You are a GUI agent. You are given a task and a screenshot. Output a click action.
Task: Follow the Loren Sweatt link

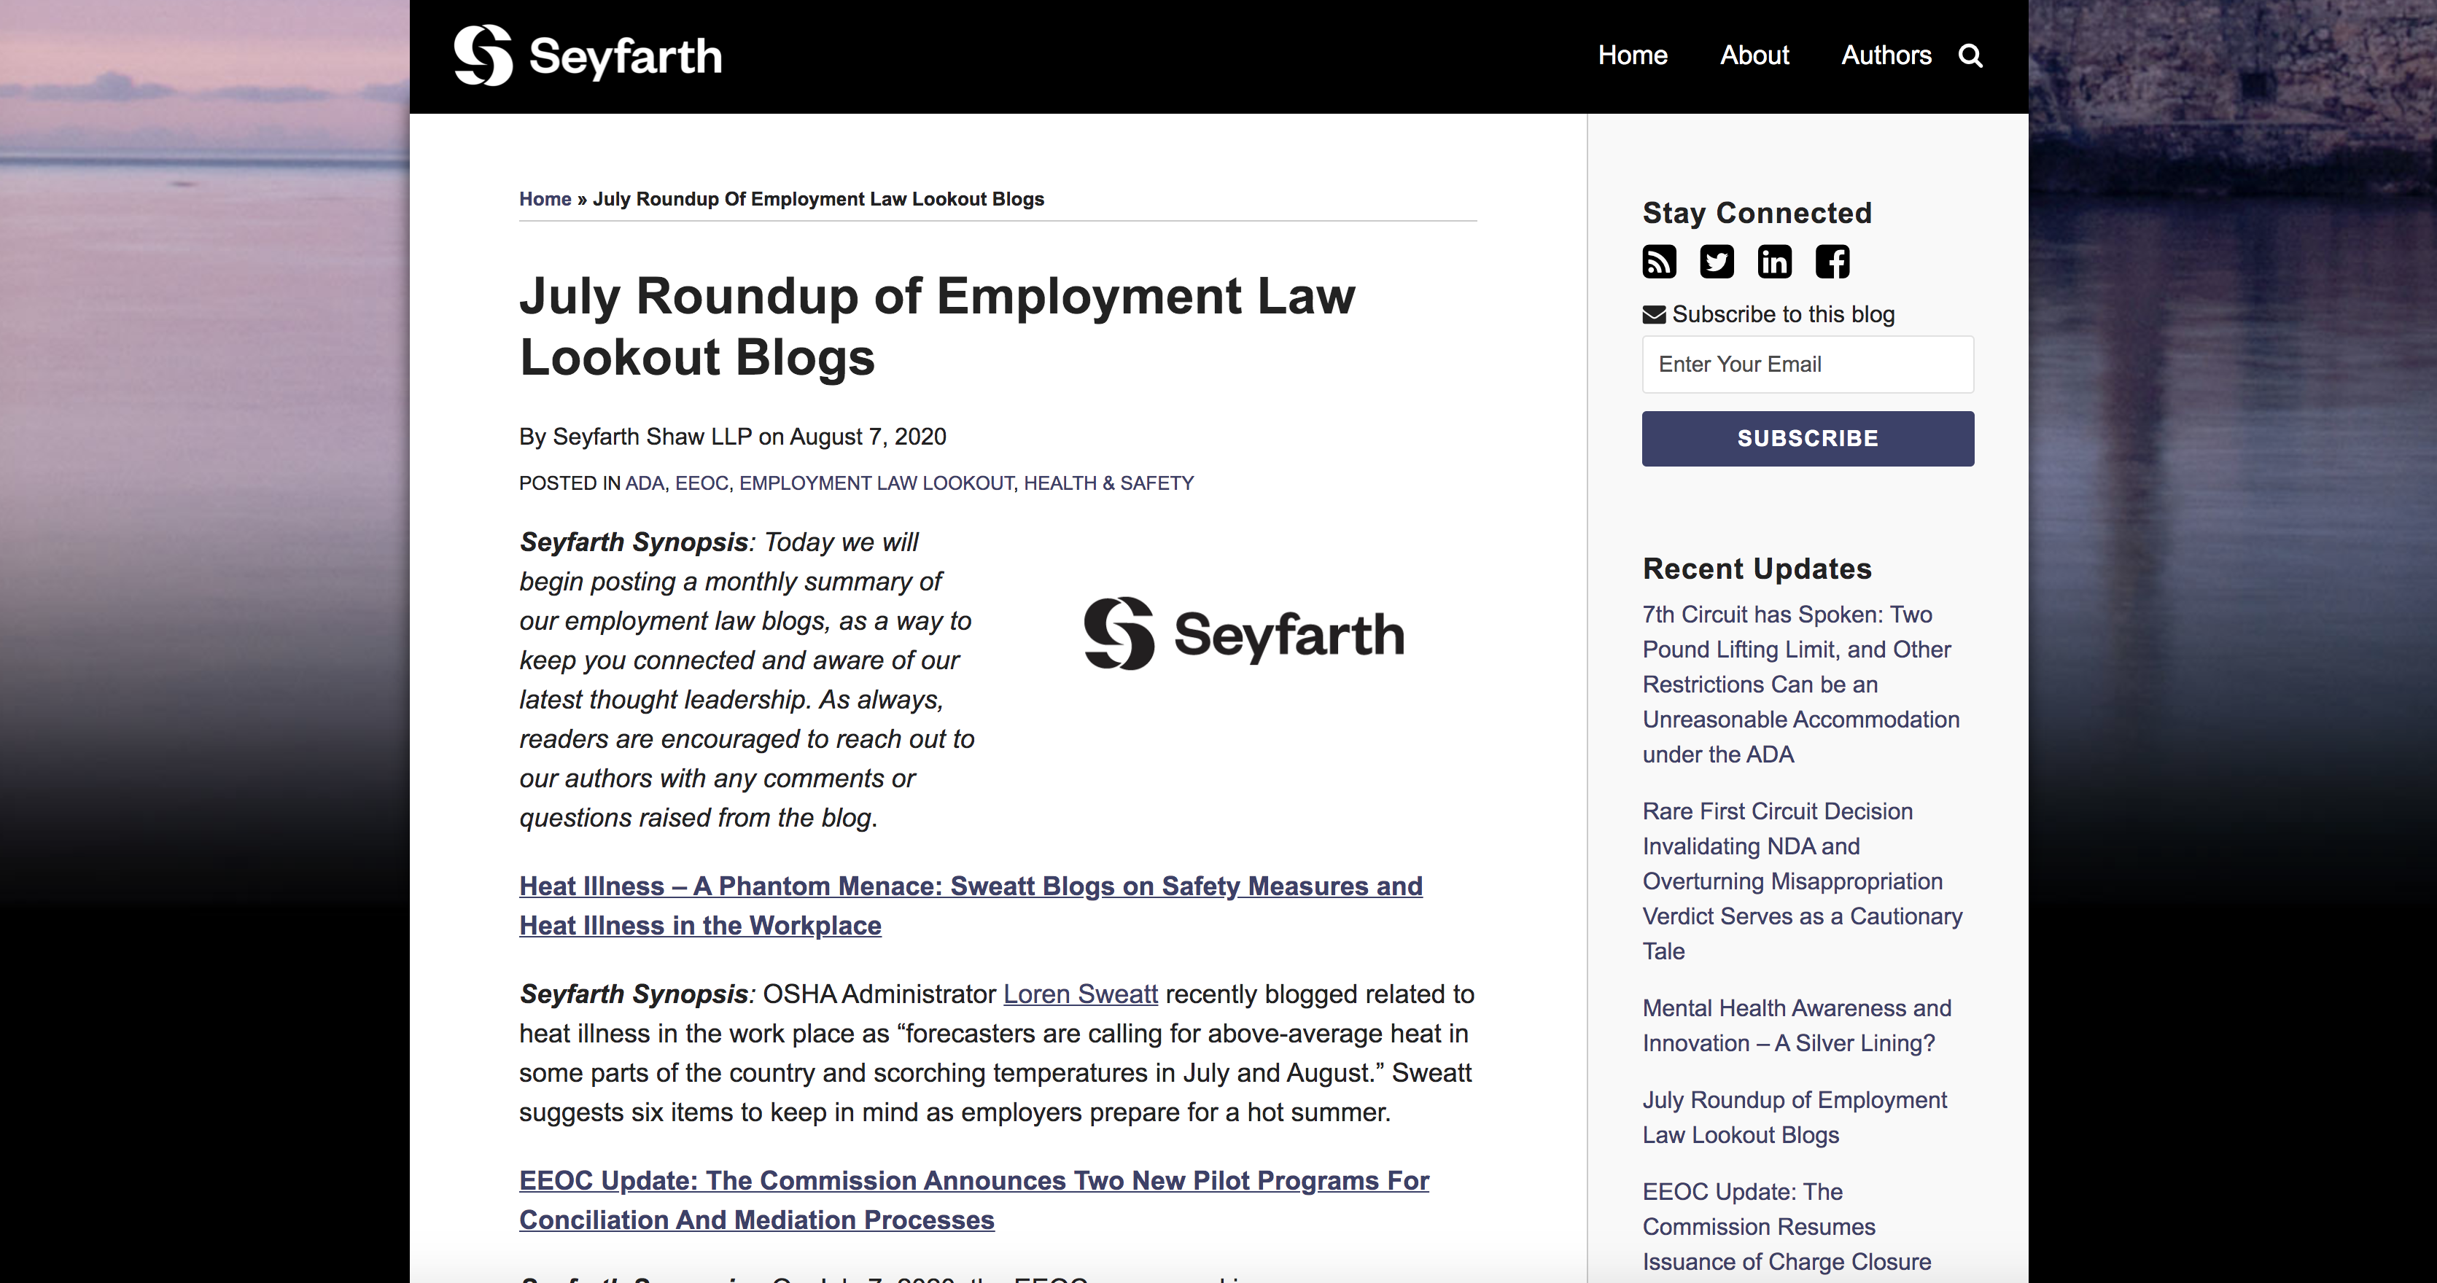pos(1081,994)
